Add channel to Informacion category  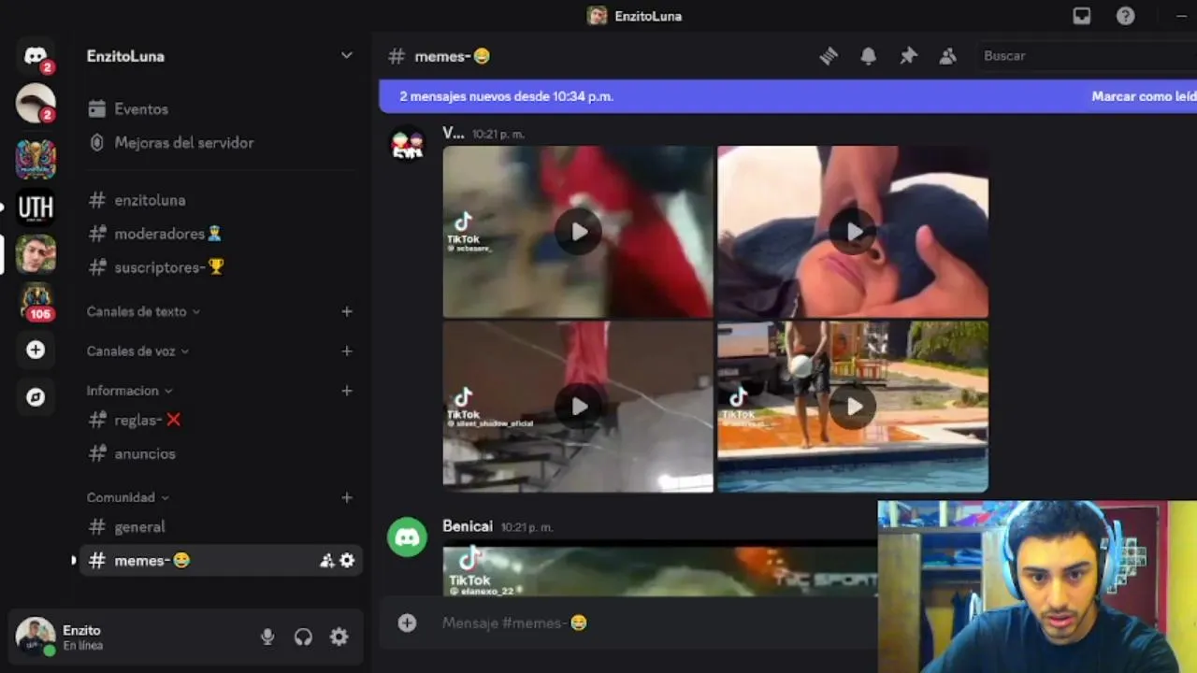click(x=347, y=391)
